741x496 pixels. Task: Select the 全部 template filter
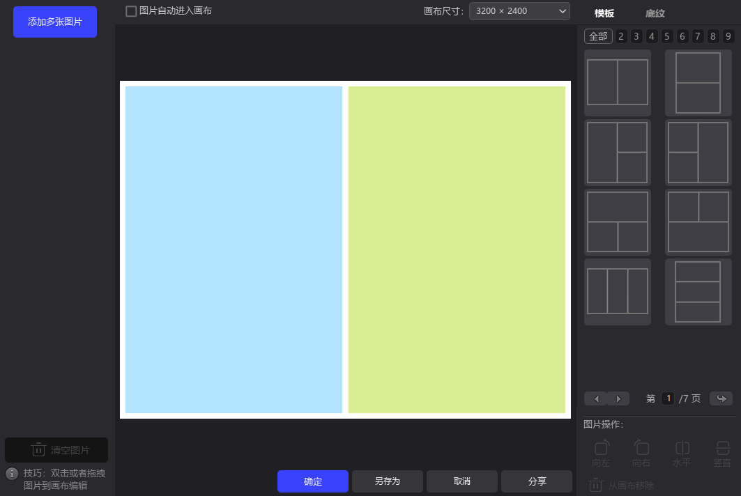598,36
